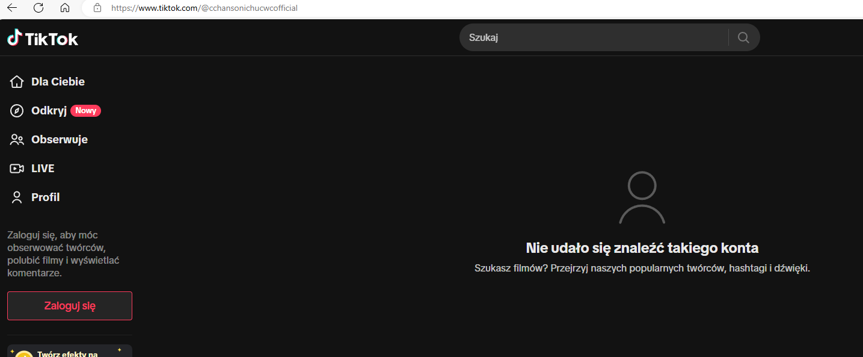Select the tiktok.com URL in the address bar
Viewport: 863px width, 357px height.
pos(204,8)
